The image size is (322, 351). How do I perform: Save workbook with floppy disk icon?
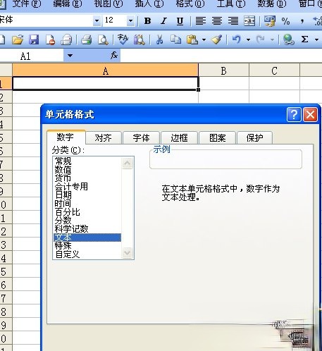[x=34, y=39]
